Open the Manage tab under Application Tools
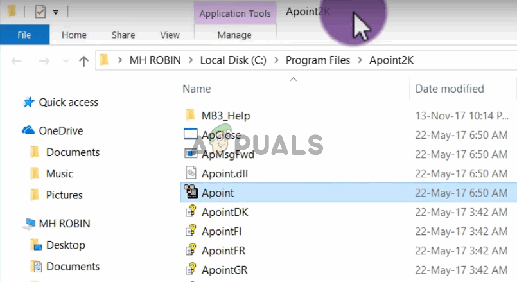The width and height of the screenshot is (517, 282). tap(234, 35)
